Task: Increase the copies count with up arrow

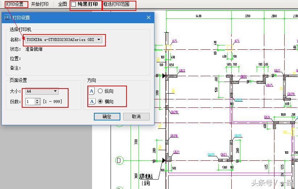Action: [37, 100]
